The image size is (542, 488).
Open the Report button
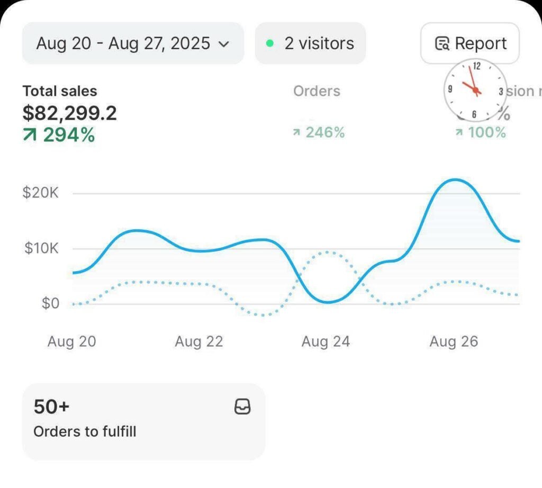pos(470,43)
